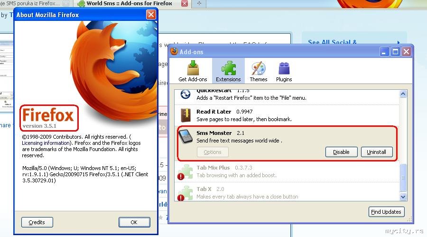
Task: Click the Firefox version 3.5.1 wordmark
Action: coord(49,118)
